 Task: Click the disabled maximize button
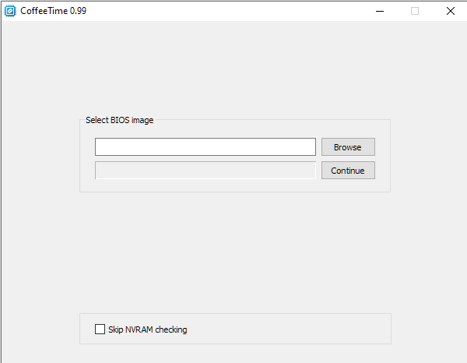pyautogui.click(x=415, y=11)
